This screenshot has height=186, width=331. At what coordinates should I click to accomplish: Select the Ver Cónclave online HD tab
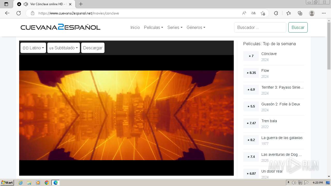point(44,4)
